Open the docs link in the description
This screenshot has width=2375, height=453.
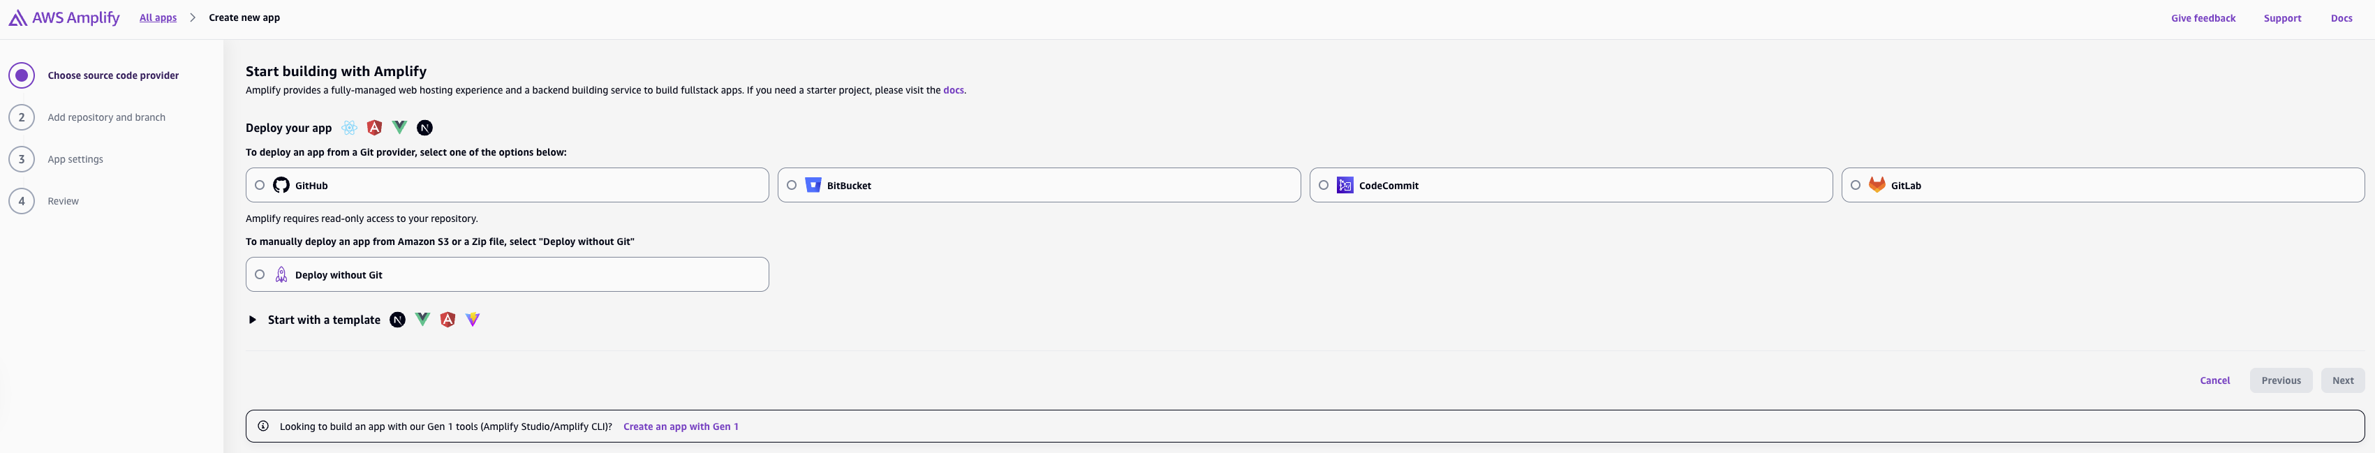click(x=954, y=89)
